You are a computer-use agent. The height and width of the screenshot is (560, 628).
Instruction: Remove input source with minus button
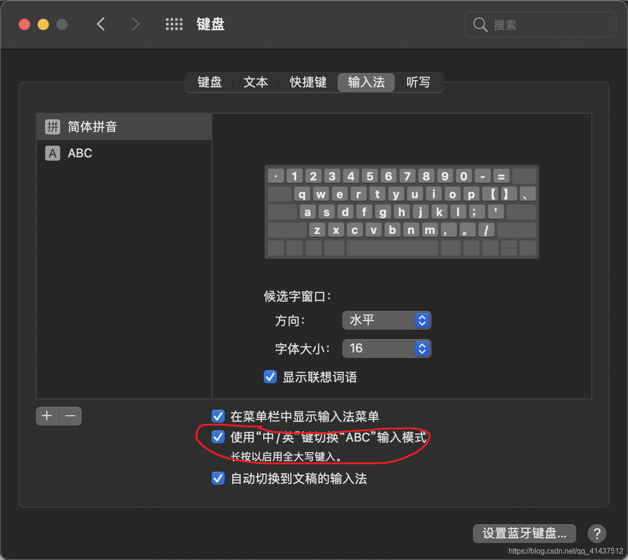pos(71,416)
